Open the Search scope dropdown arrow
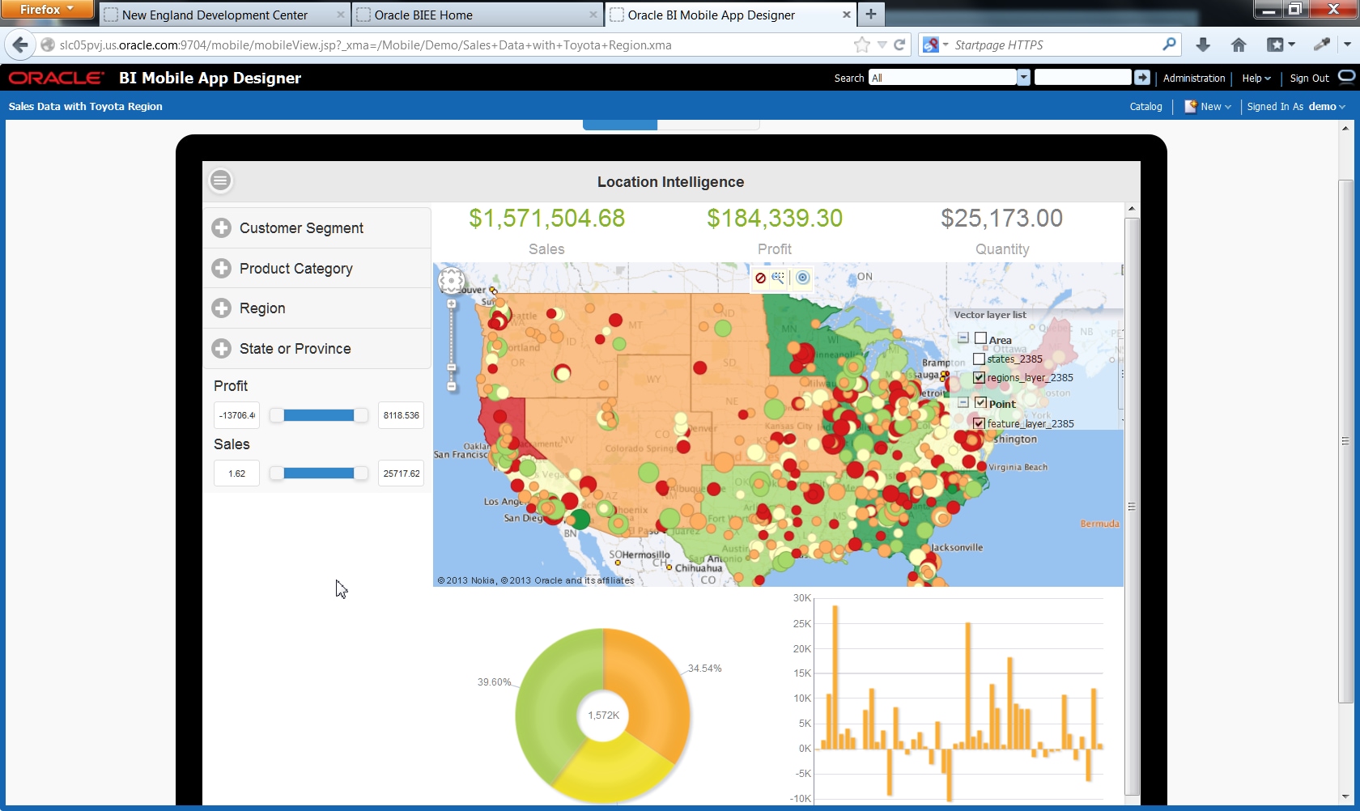 (x=1023, y=78)
